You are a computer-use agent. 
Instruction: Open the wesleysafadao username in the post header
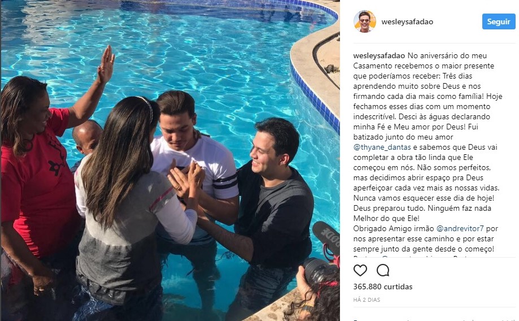(407, 22)
